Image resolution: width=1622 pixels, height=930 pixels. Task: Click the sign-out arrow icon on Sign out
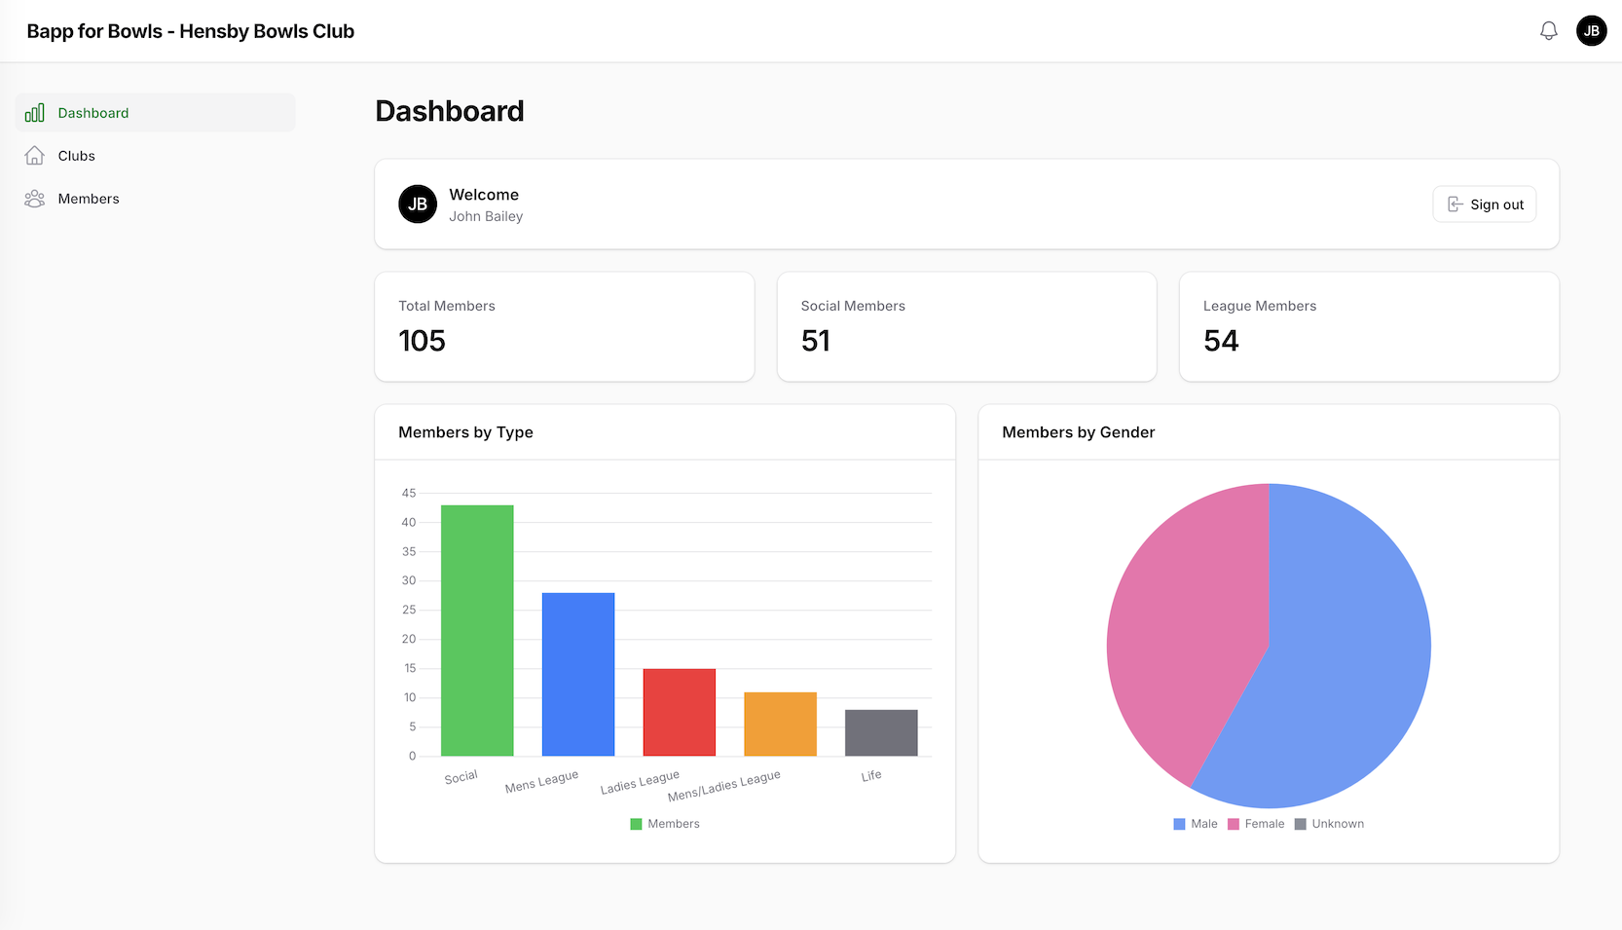tap(1456, 204)
